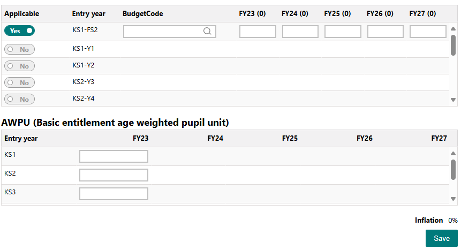This screenshot has width=461, height=250.
Task: Click the KS2 AWPU FY23 field
Action: (x=114, y=175)
